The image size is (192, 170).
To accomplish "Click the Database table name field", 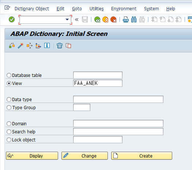I will pyautogui.click(x=98, y=75).
